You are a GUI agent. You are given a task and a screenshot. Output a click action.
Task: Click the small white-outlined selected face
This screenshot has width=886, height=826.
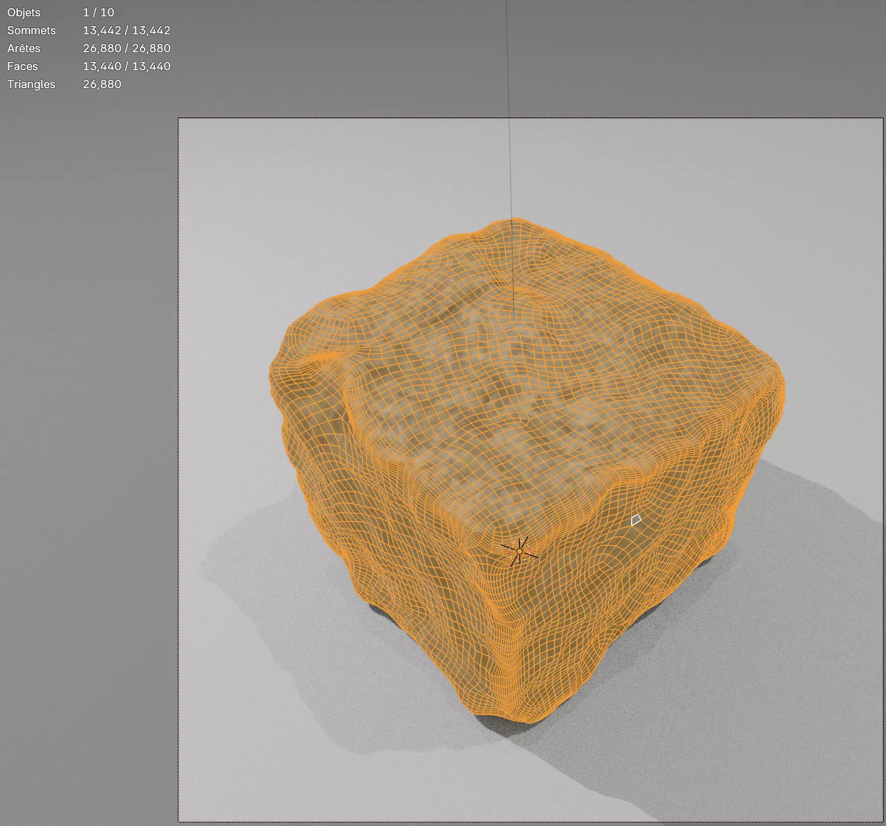point(636,520)
